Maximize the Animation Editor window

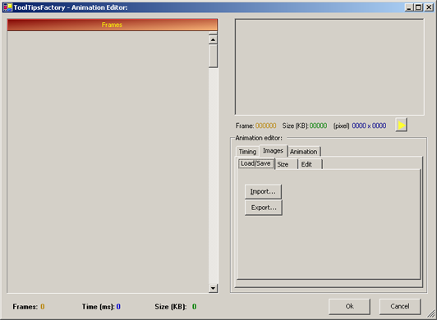coord(418,7)
